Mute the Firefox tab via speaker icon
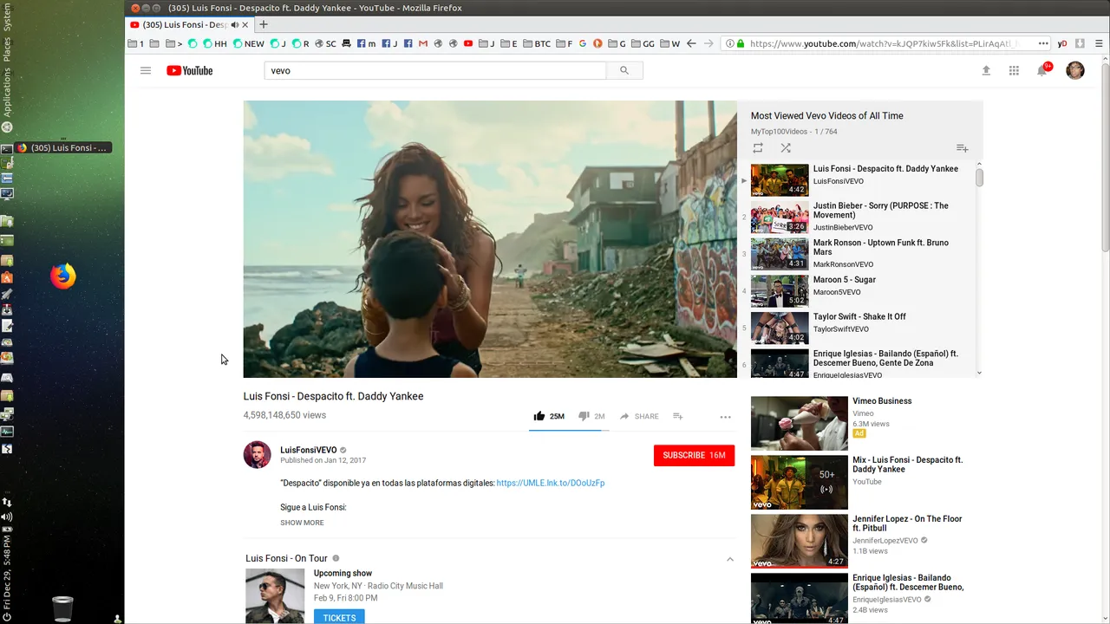The width and height of the screenshot is (1110, 624). pos(234,25)
